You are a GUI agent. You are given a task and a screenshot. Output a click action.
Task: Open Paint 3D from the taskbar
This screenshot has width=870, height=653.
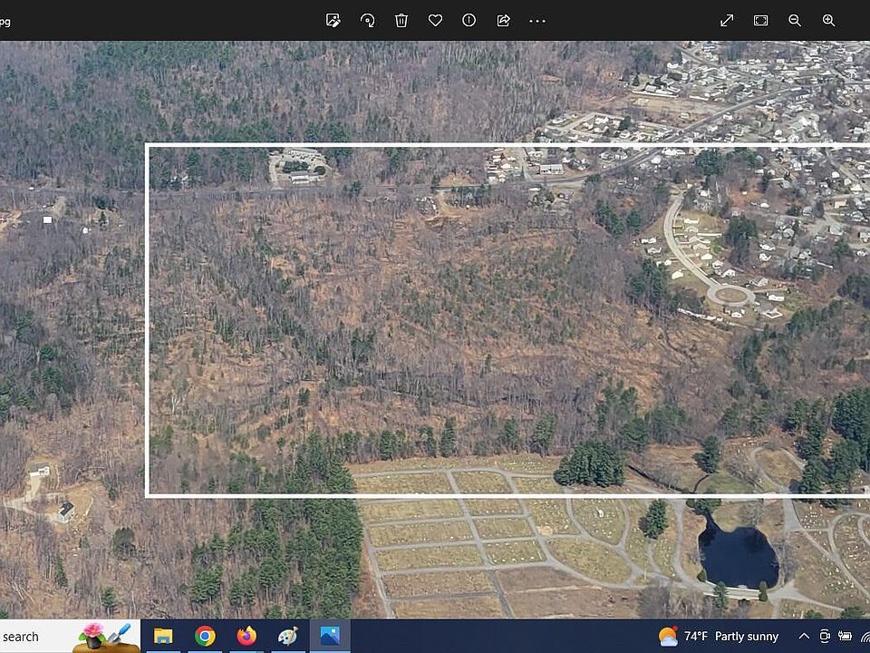289,636
